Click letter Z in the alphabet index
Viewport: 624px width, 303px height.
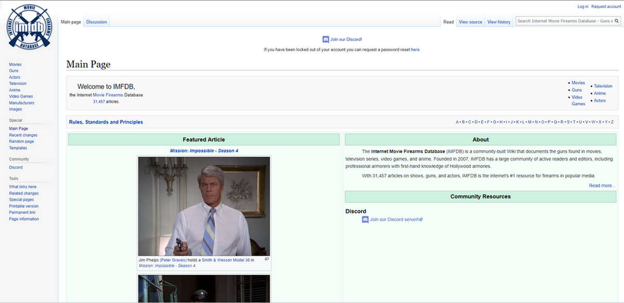click(612, 122)
